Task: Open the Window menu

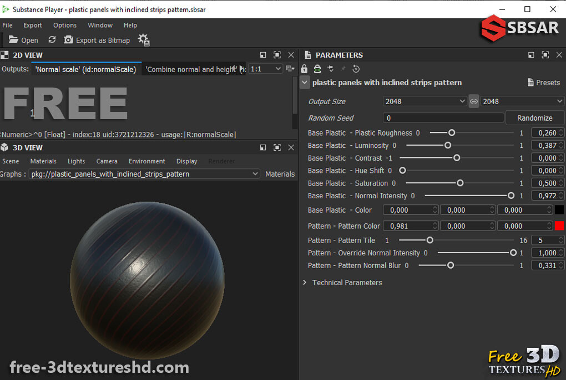Action: tap(100, 25)
